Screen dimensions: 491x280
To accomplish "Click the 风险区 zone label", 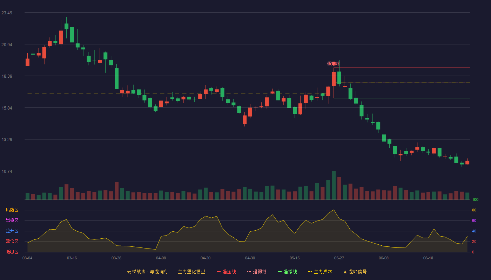I will pyautogui.click(x=12, y=210).
